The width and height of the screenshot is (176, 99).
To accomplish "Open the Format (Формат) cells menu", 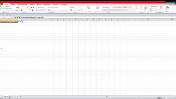I will [x=146, y=9].
